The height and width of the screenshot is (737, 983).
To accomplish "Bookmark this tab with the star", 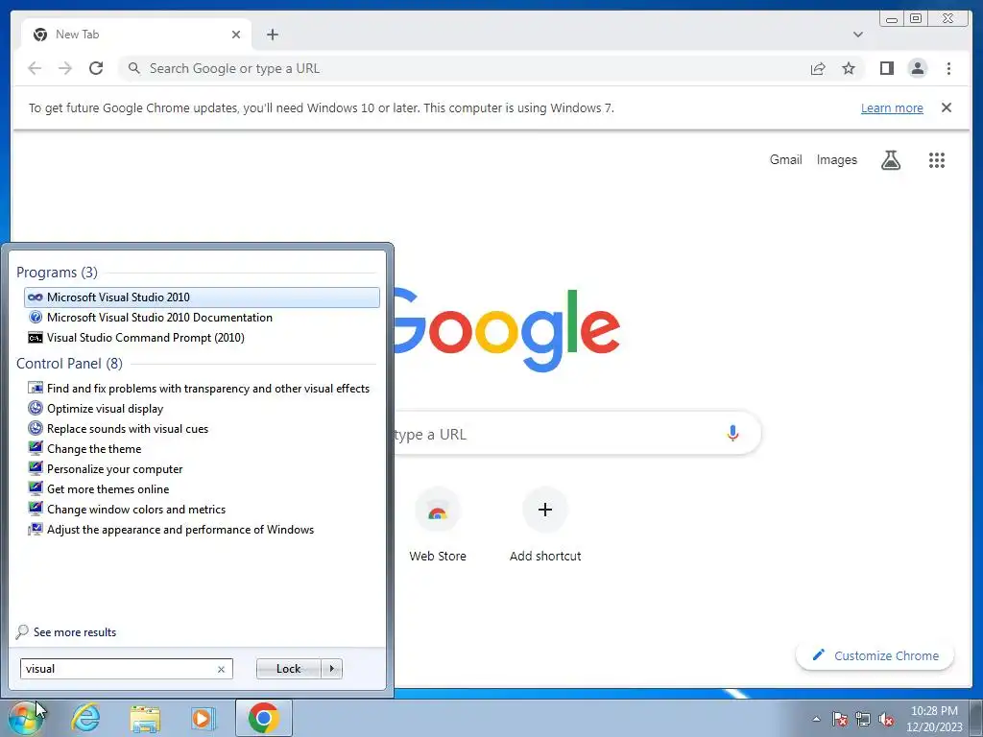I will point(849,68).
